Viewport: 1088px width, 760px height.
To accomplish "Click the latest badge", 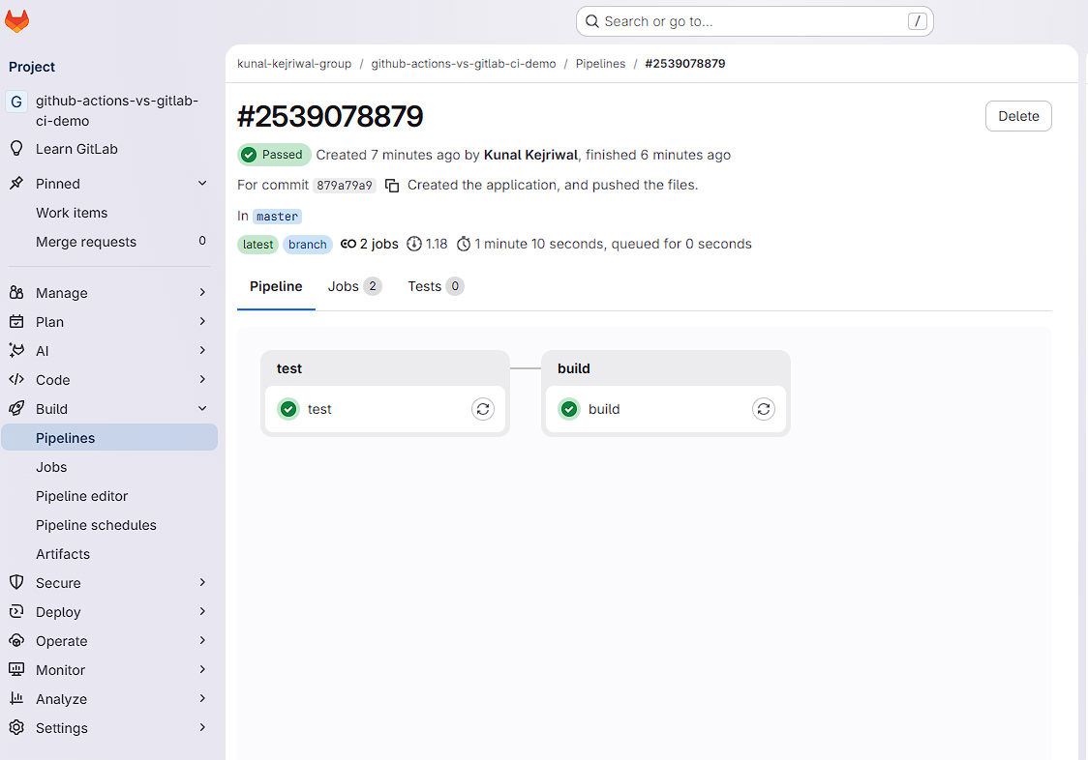I will (x=257, y=245).
